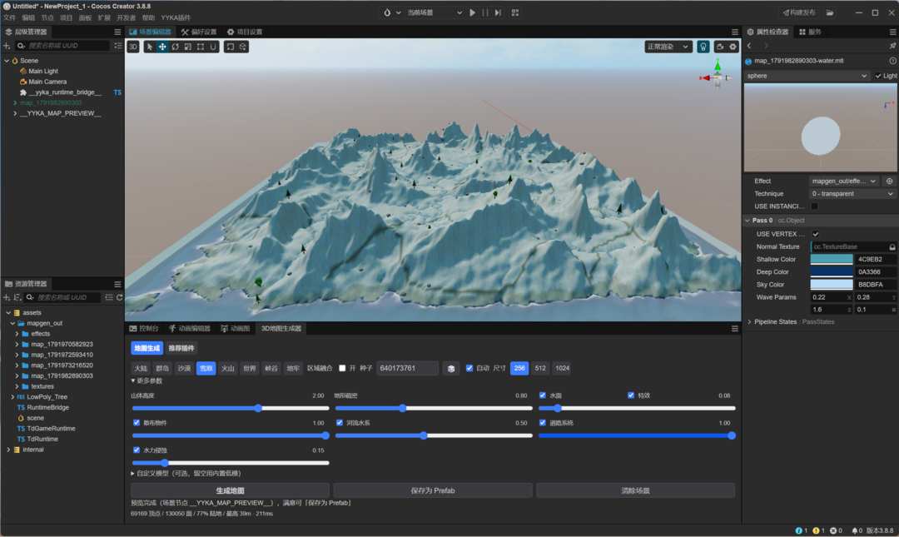Switch to the 动画图 tab
The width and height of the screenshot is (899, 537).
coord(235,329)
